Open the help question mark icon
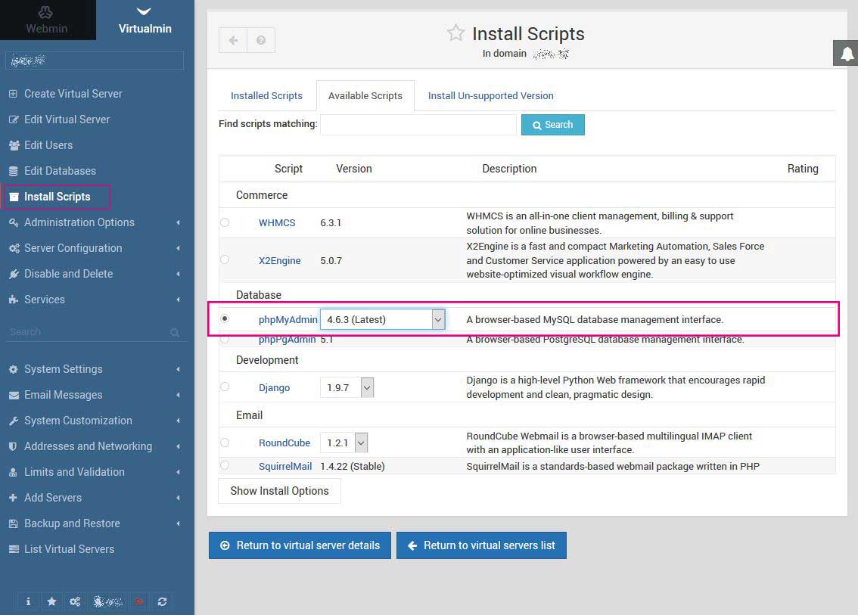This screenshot has width=858, height=615. [261, 40]
